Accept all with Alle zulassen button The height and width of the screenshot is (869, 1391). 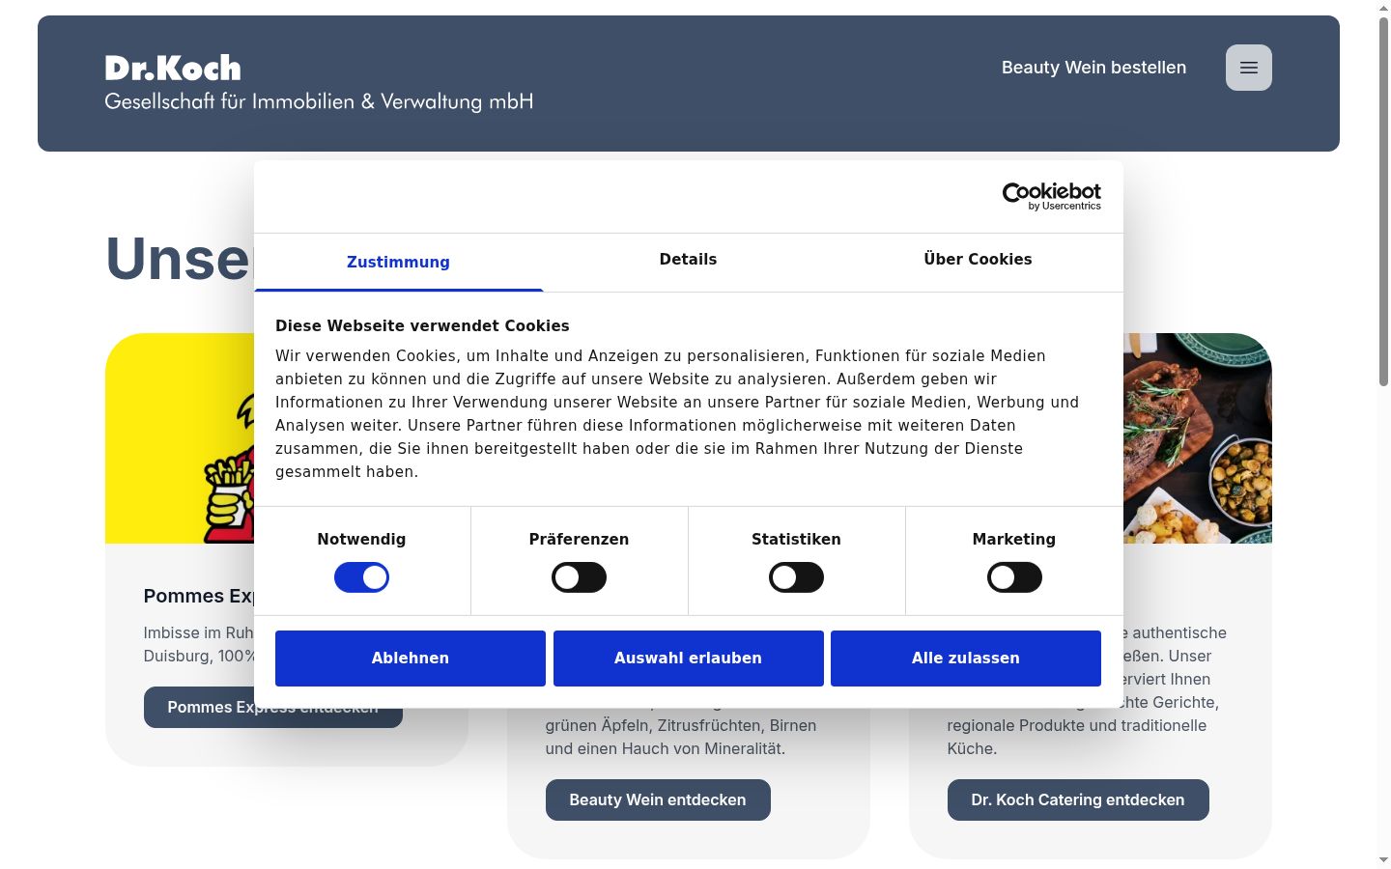tap(966, 659)
